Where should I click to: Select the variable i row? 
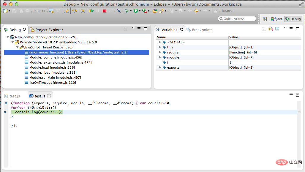click(x=229, y=62)
